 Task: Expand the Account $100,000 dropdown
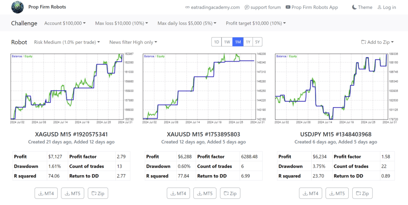point(65,23)
